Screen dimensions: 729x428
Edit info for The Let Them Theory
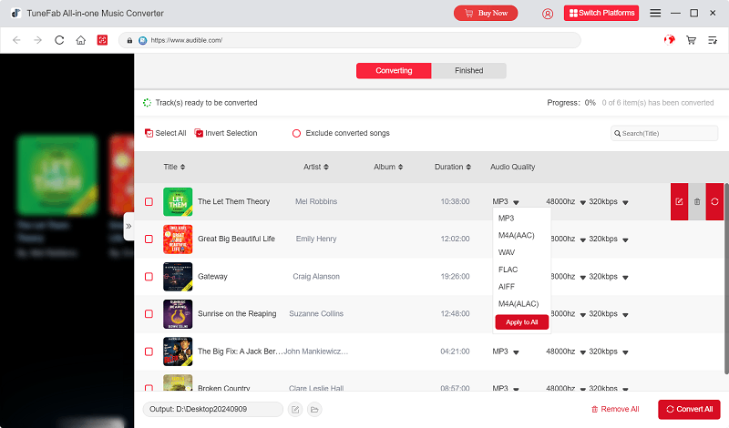pyautogui.click(x=679, y=201)
